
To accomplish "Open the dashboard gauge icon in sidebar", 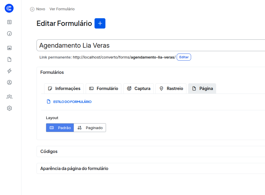I will (x=9, y=34).
